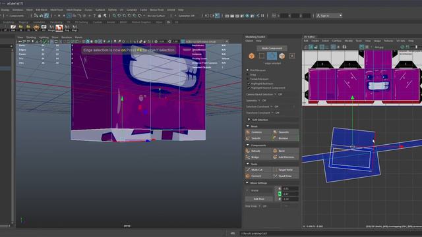Open UV Editor Modify menu
This screenshot has height=237, width=422.
349,41
